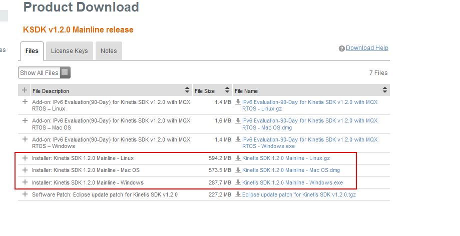Click the download icon for IPv6 Evaluation Linux.gz
This screenshot has width=460, height=236.
[x=238, y=102]
